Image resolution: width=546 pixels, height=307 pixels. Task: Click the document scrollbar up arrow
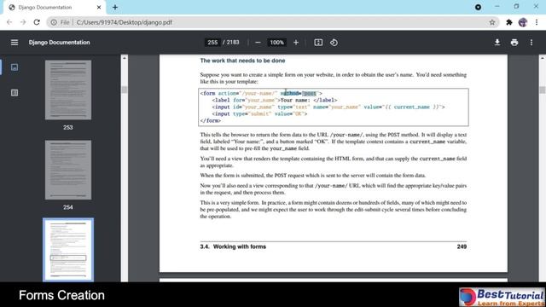[x=543, y=58]
